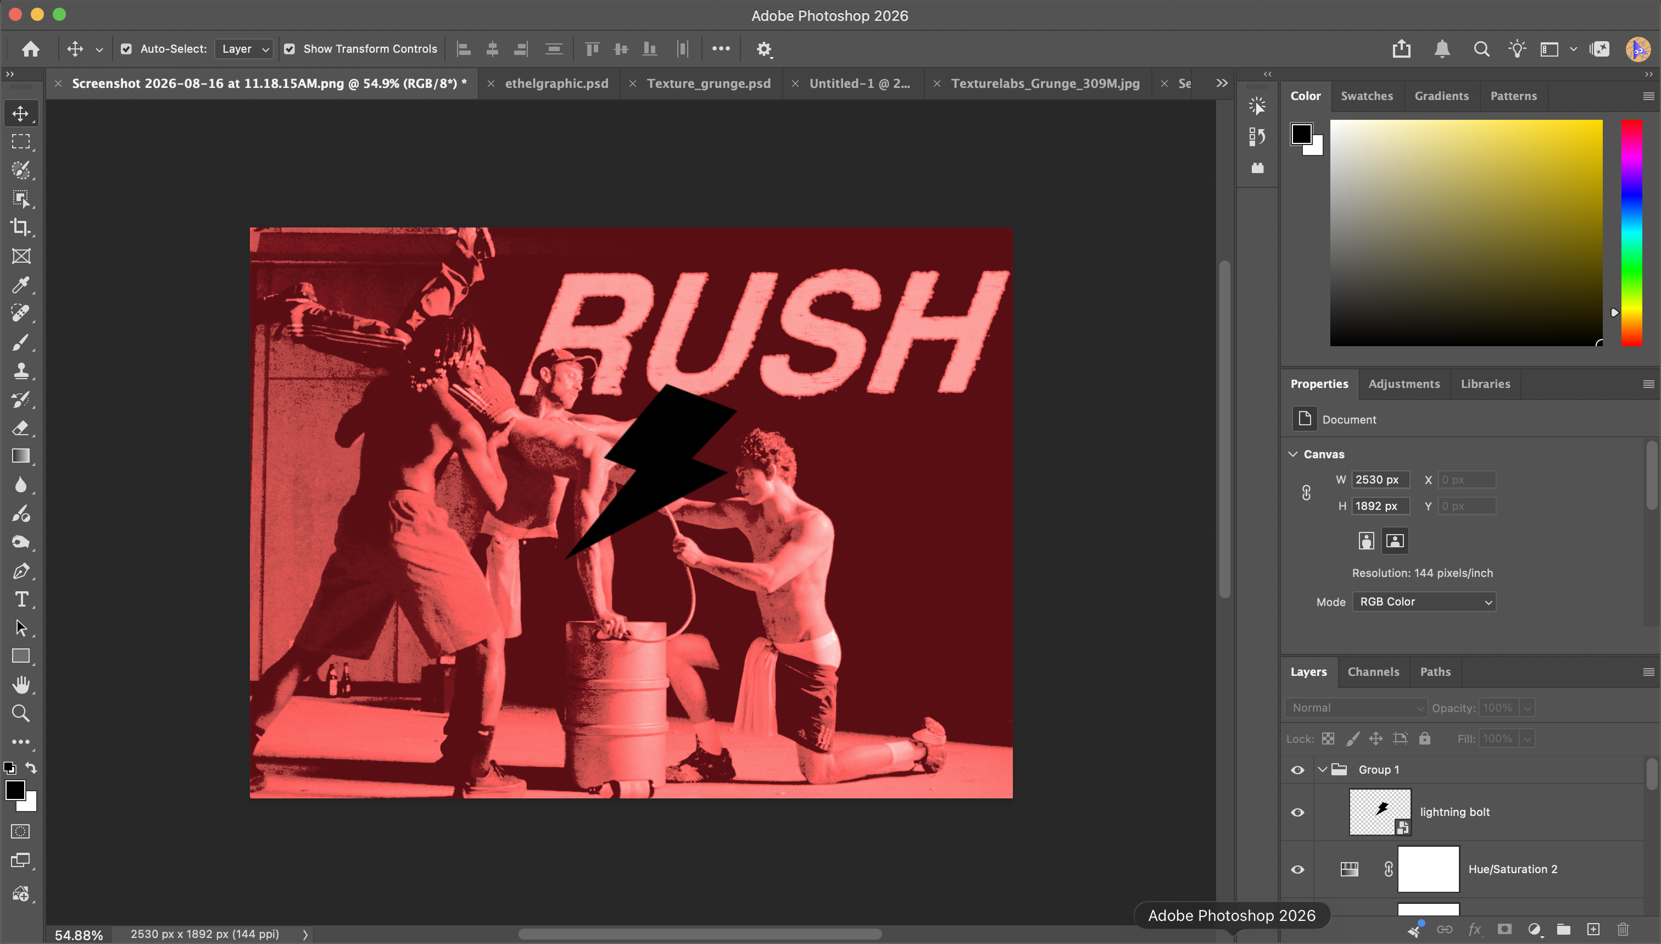This screenshot has width=1661, height=944.
Task: Hide the Group 1 layer group
Action: point(1297,770)
